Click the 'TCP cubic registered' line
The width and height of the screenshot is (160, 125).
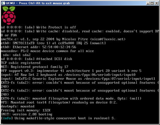coord(21,63)
